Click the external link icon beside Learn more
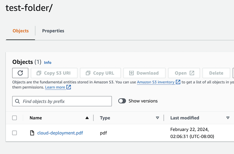This screenshot has height=154, width=234. point(69,87)
